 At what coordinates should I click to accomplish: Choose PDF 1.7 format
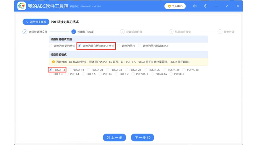122,74
